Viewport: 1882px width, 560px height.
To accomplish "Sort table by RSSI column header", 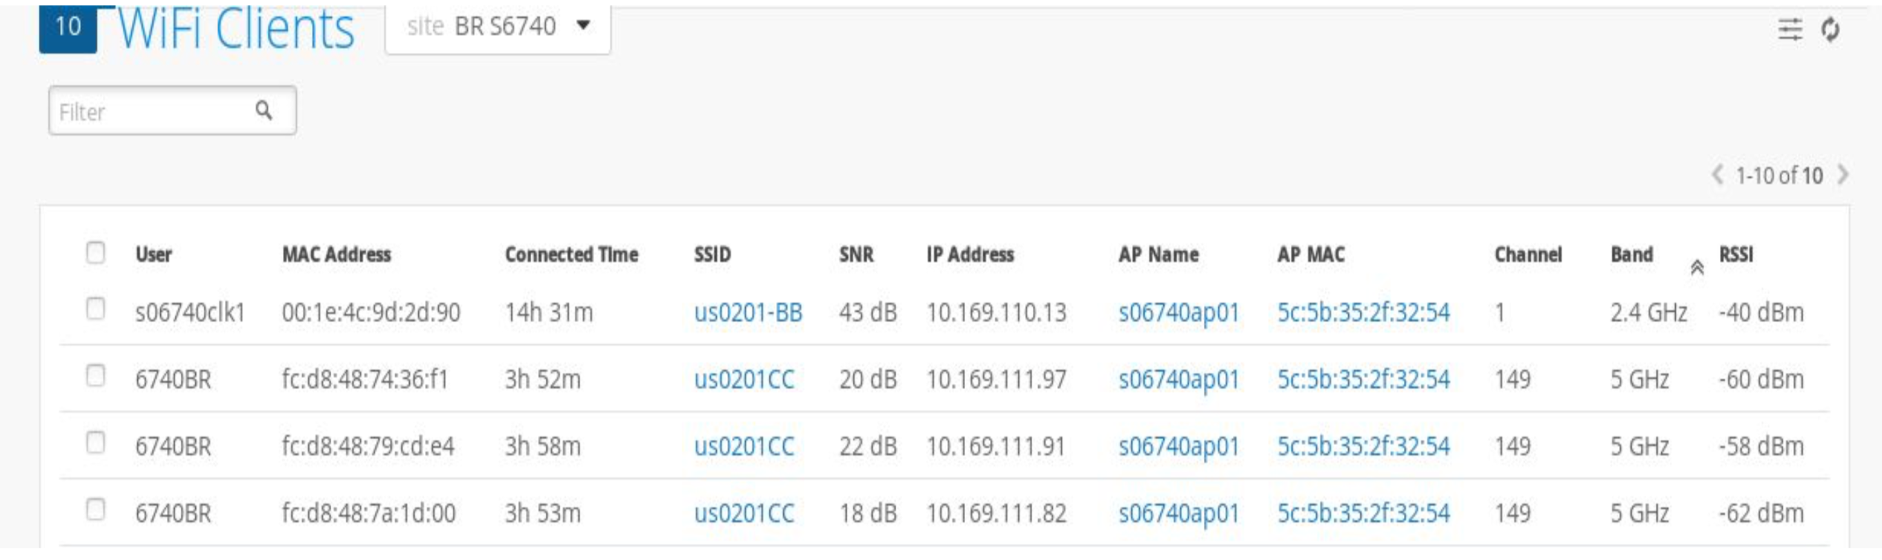I will coord(1736,254).
